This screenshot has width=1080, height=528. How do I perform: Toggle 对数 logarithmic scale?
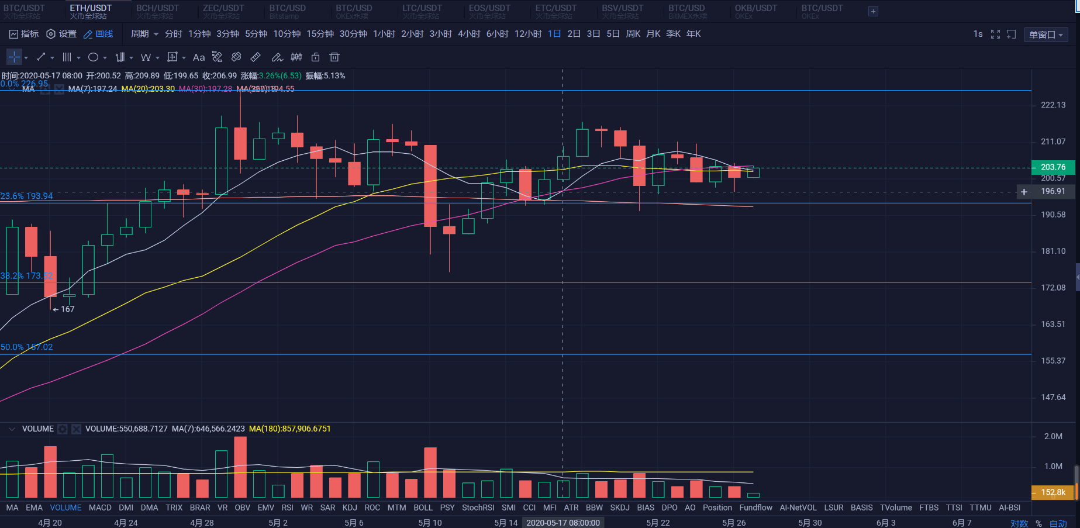point(1019,523)
